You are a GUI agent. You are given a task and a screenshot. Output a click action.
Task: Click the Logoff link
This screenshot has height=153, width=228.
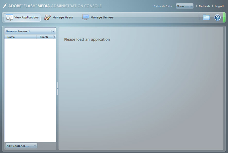(x=219, y=6)
